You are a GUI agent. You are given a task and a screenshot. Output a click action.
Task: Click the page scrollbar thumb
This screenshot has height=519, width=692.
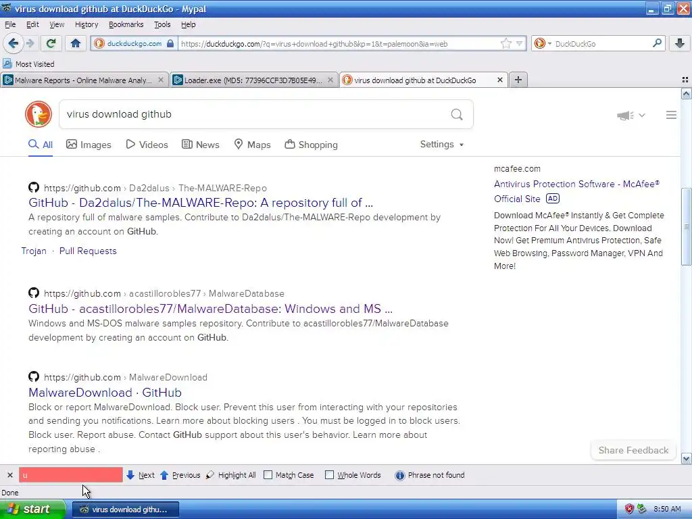coord(686,227)
